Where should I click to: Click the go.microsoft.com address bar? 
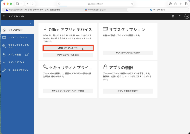click(96, 4)
